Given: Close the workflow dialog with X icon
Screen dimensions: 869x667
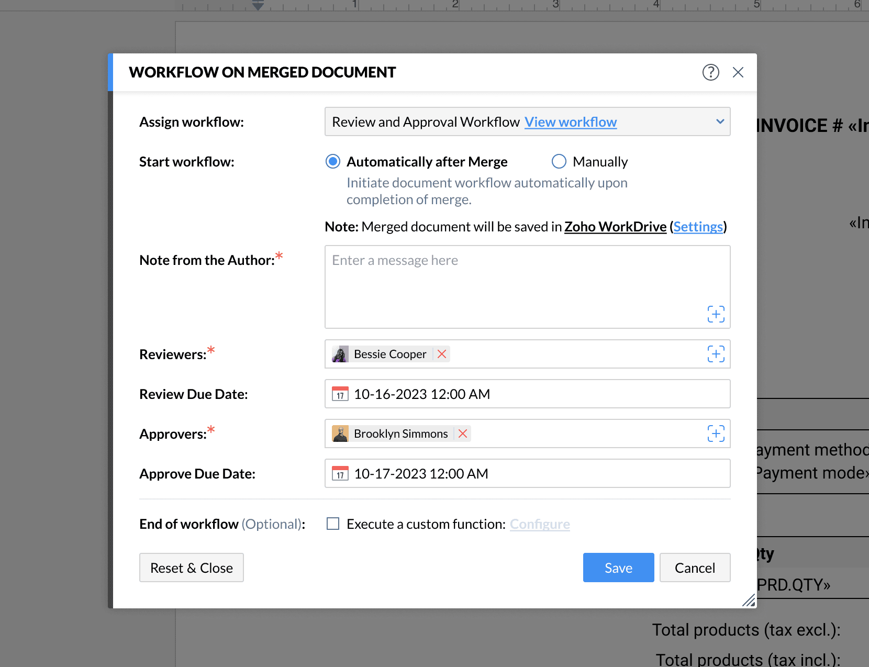Looking at the screenshot, I should (738, 72).
